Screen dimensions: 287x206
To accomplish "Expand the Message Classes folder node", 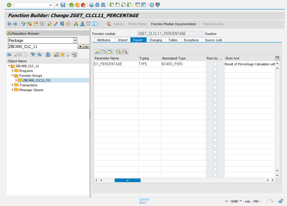I will [13, 90].
